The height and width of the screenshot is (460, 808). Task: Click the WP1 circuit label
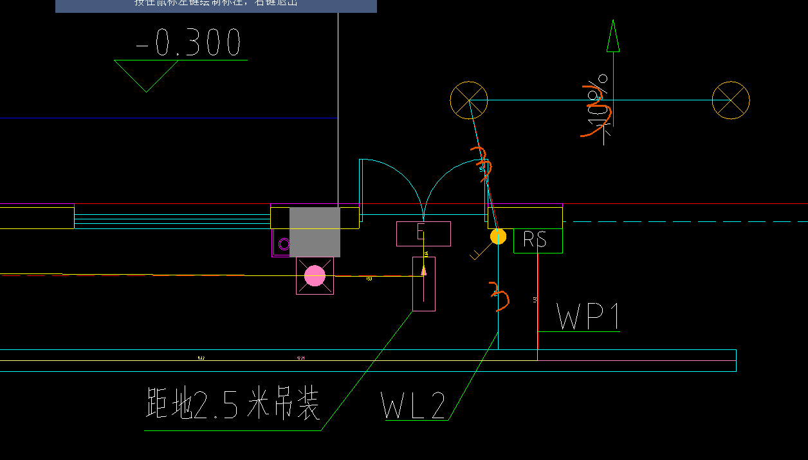[x=588, y=318]
